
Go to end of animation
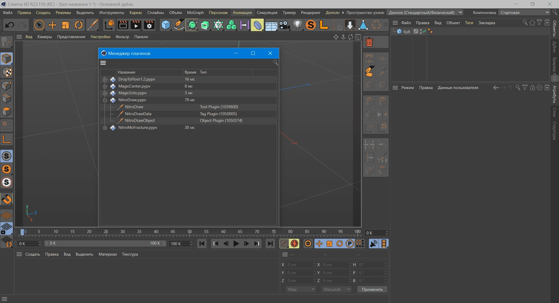point(270,244)
